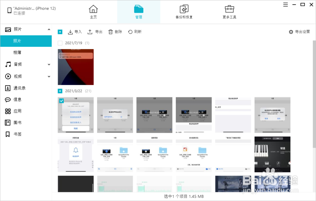
Task: Open the 电话铃声长度需要调整 dialog thumbnail
Action: [272, 115]
